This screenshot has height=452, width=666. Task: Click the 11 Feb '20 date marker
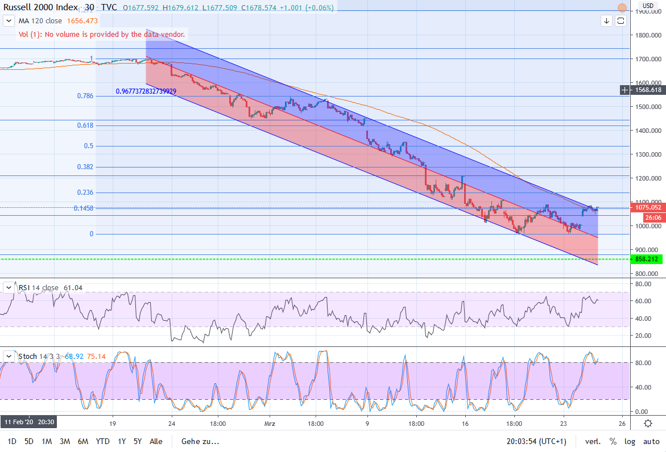click(x=30, y=422)
